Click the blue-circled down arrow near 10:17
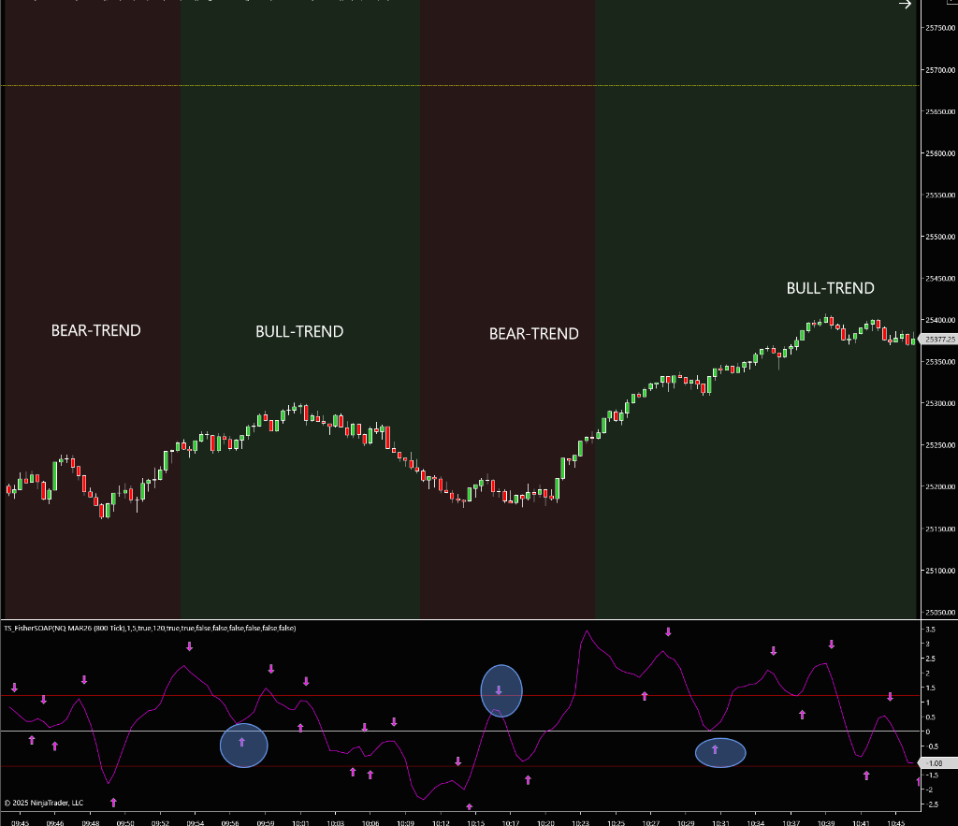 (x=500, y=691)
